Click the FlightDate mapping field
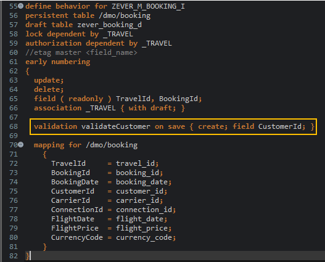325x262 pixels. 73,219
